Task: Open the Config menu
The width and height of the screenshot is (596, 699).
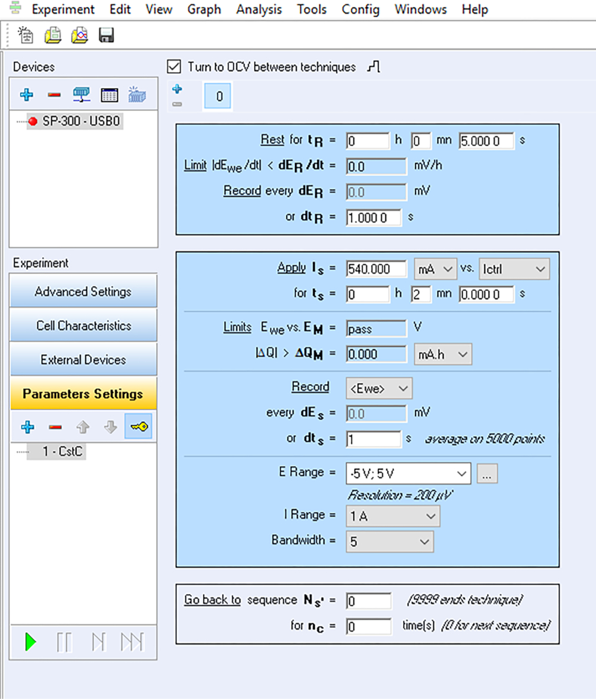Action: pyautogui.click(x=361, y=10)
